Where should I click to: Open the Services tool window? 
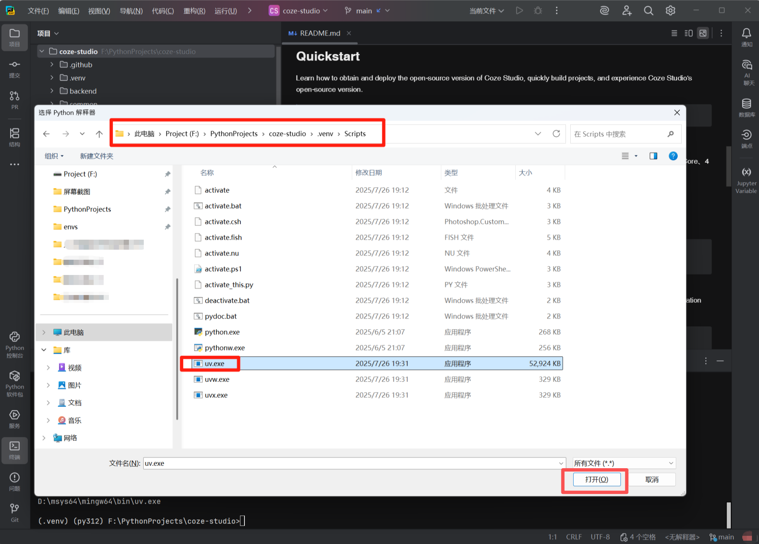tap(14, 418)
